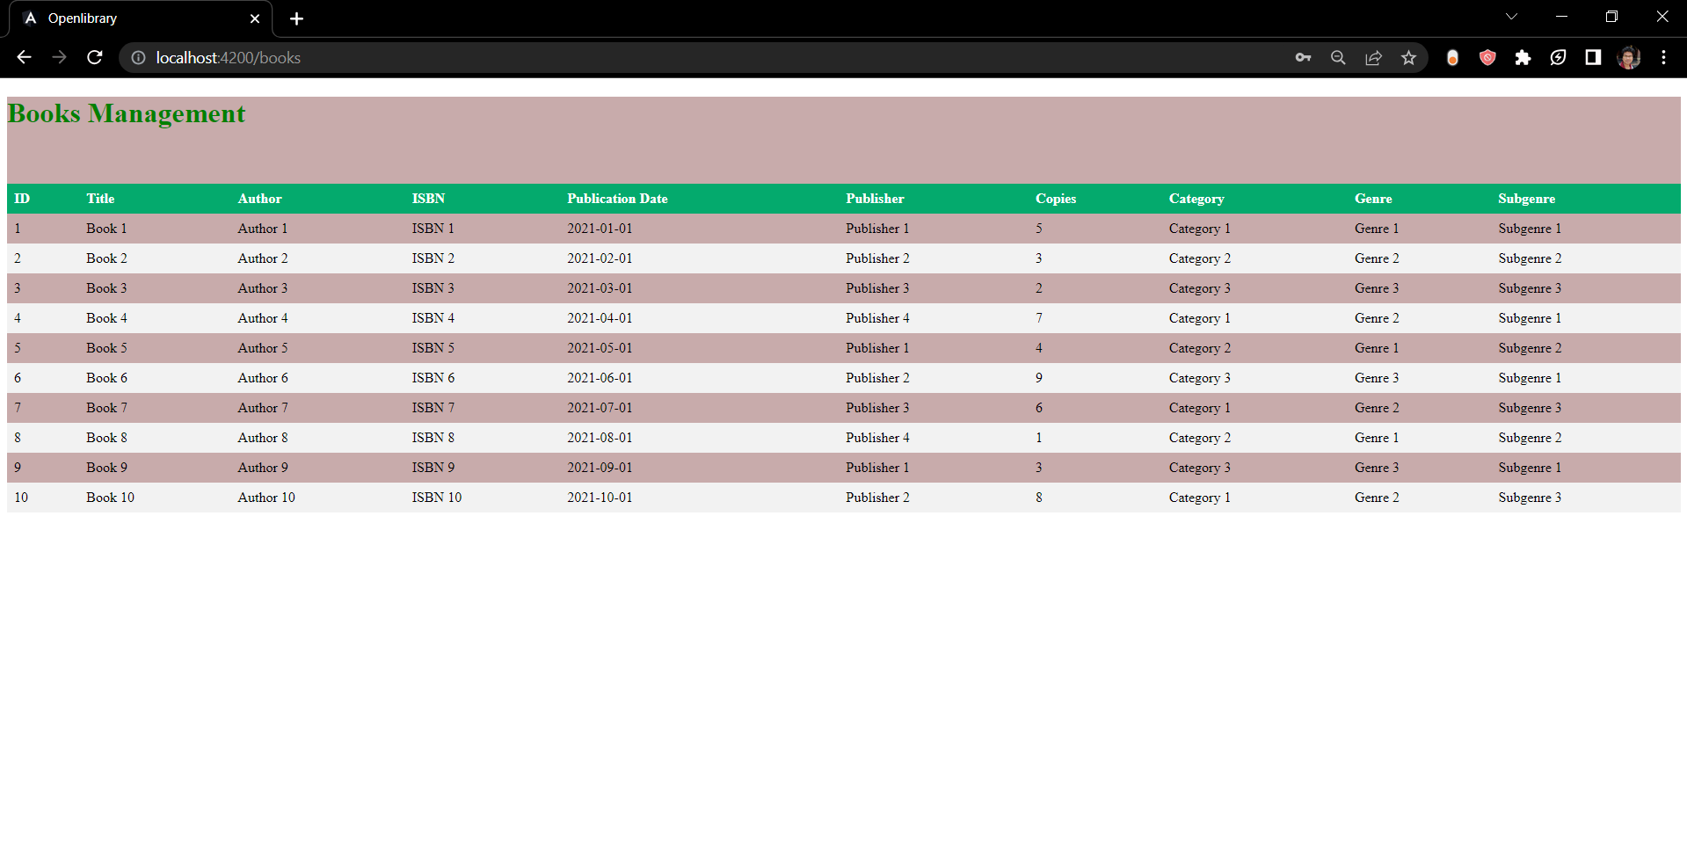
Task: Open a new browser tab
Action: coord(296,18)
